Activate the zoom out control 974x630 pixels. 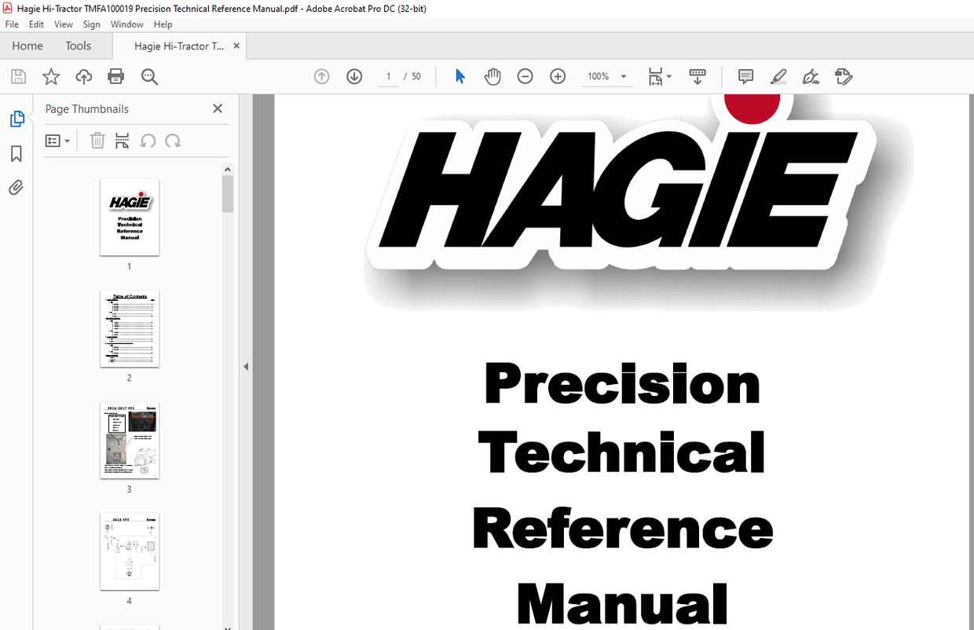click(525, 76)
